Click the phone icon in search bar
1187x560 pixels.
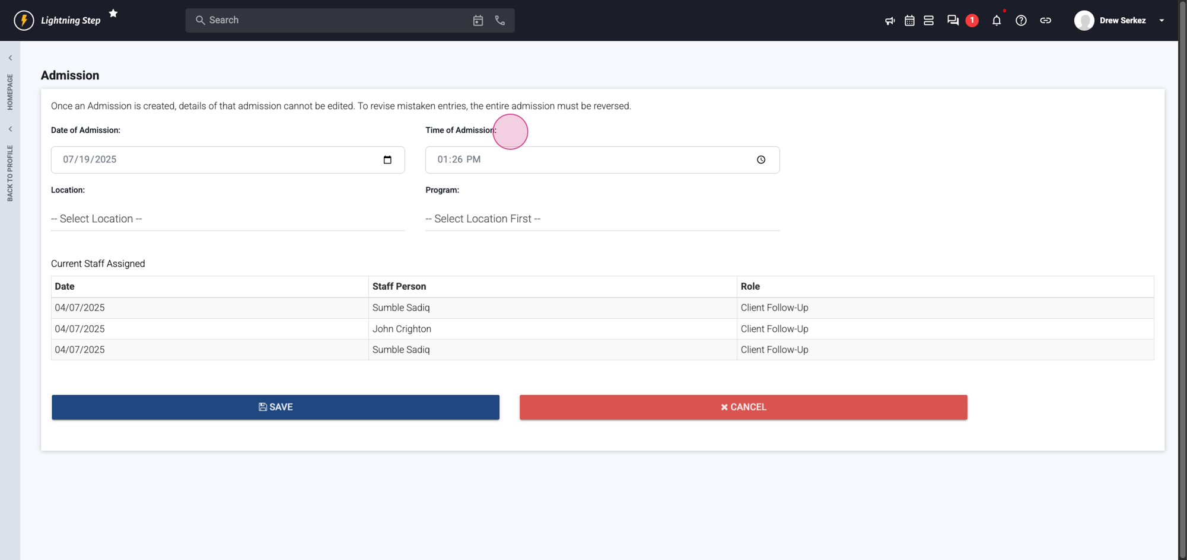[500, 21]
